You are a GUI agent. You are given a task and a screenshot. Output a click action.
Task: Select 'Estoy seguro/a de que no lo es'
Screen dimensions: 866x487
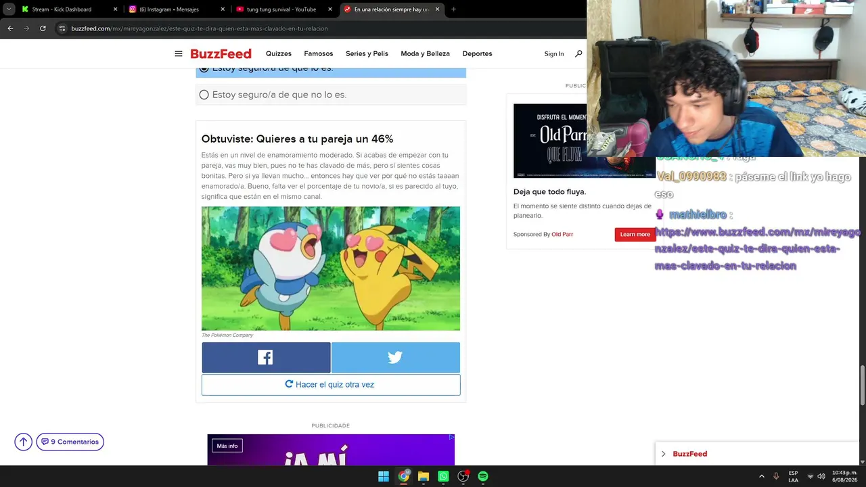pyautogui.click(x=331, y=95)
